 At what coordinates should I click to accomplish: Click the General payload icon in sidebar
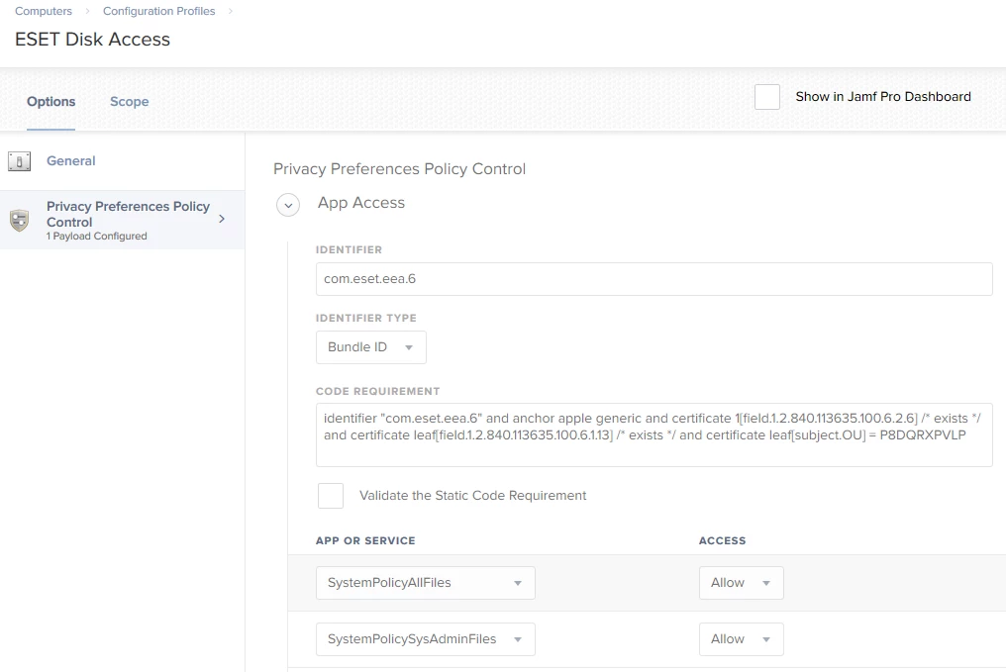19,161
